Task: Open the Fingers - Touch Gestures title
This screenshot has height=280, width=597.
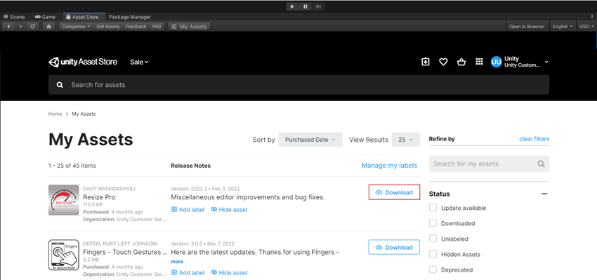Action: coord(125,252)
